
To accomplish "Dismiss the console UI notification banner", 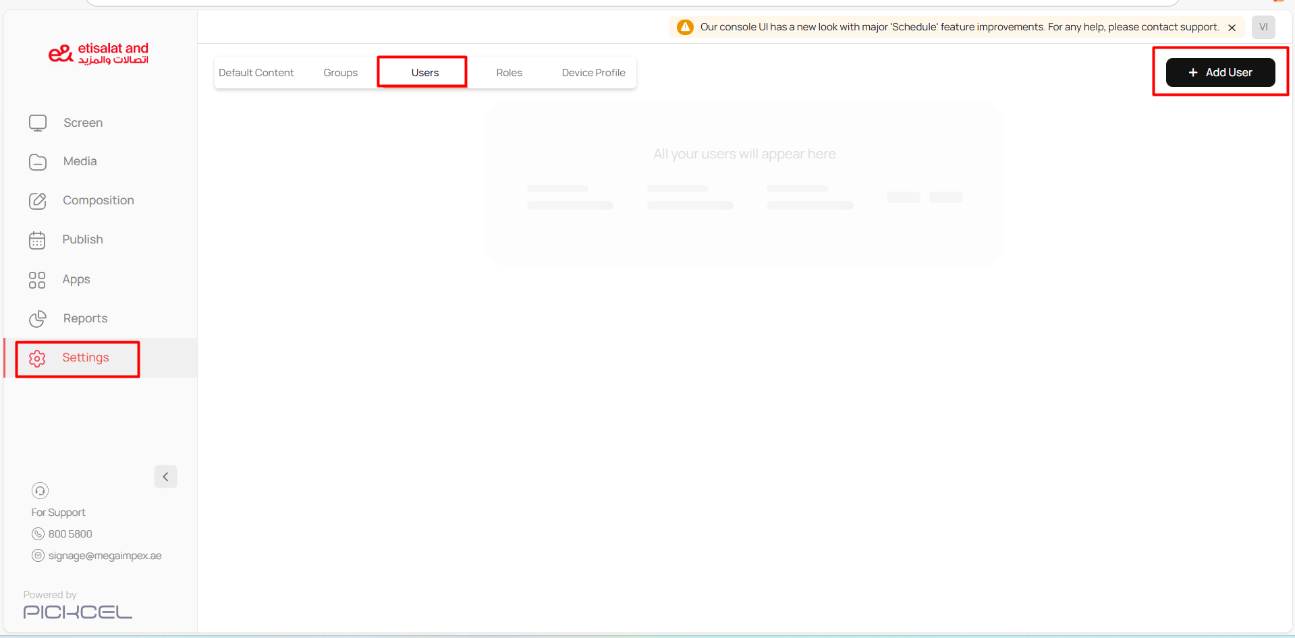I will point(1232,28).
